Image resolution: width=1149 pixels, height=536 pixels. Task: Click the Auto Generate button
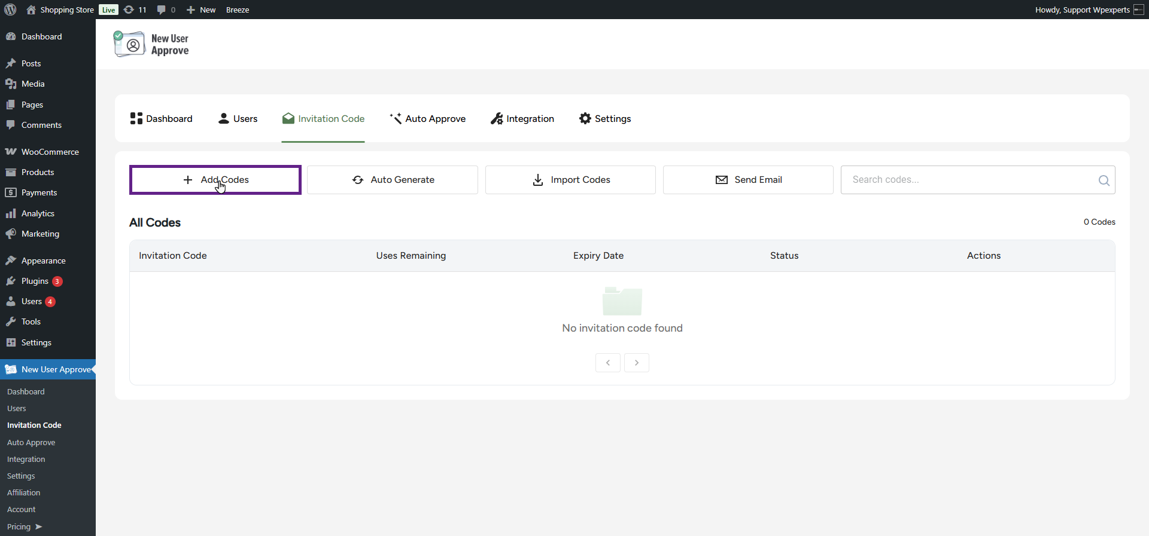(x=393, y=180)
